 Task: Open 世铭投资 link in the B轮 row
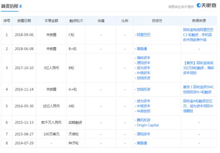(x=143, y=78)
